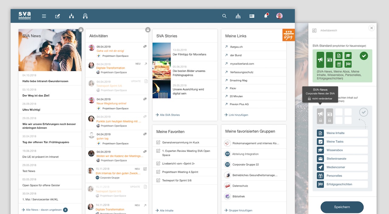Click the Arbeitsbereich layout icon
Screen dimensions: 389x214
coord(315,30)
